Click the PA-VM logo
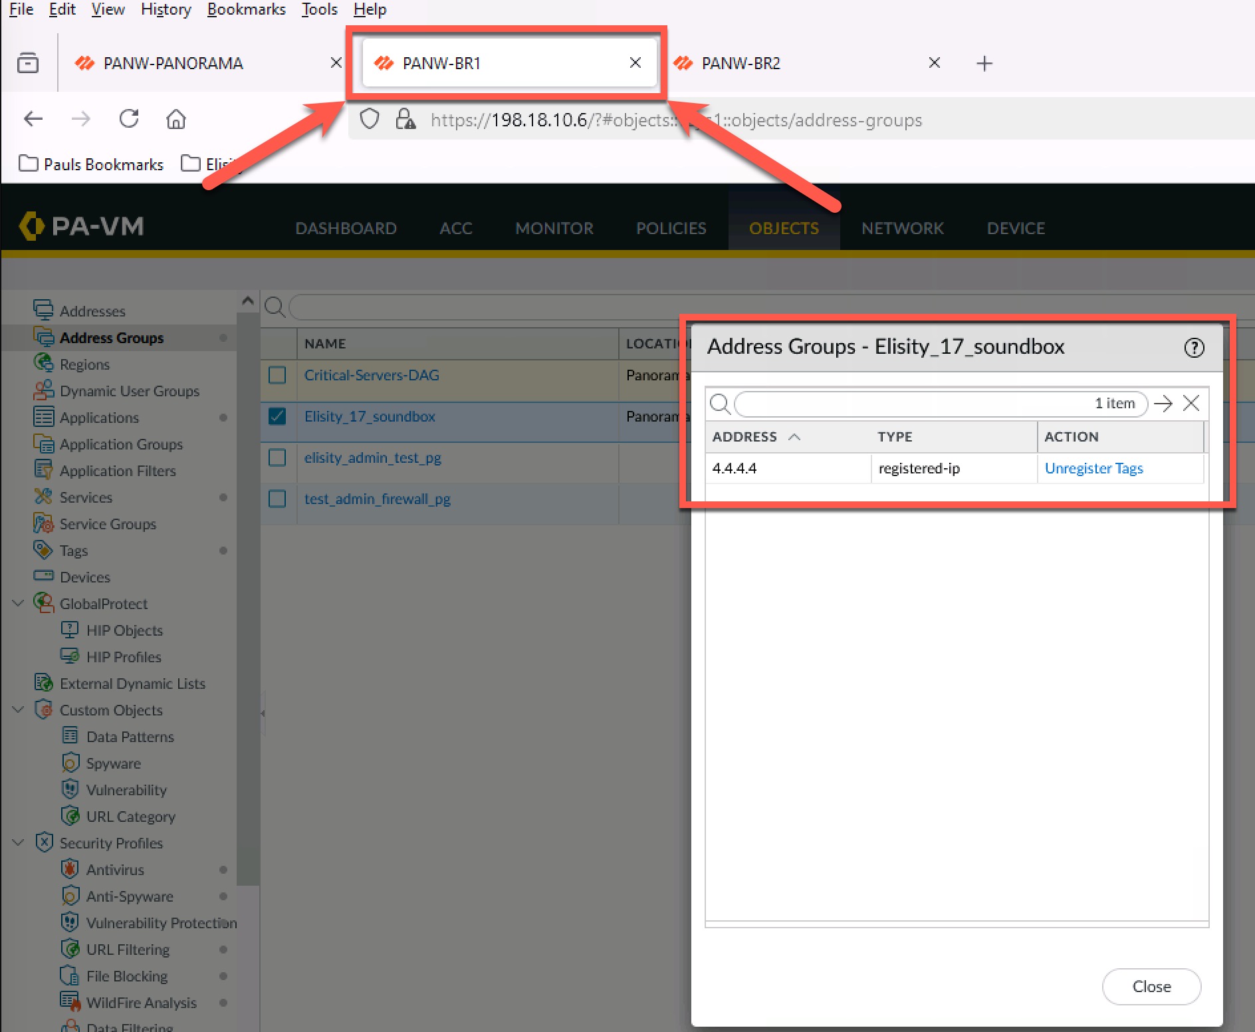Image resolution: width=1255 pixels, height=1032 pixels. click(81, 226)
